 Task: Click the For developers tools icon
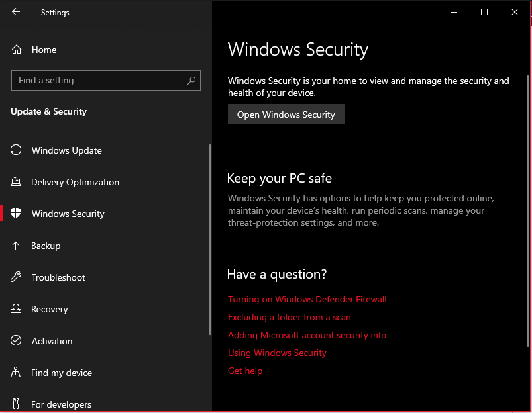point(16,404)
